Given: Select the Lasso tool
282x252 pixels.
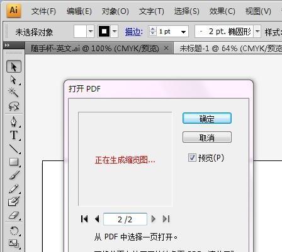Looking at the screenshot, I should pyautogui.click(x=14, y=106).
